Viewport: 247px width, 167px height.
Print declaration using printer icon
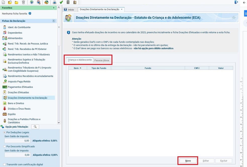tap(54, 2)
